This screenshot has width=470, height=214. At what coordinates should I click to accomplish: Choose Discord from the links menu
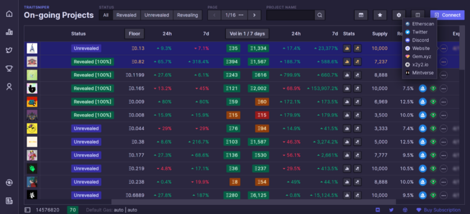(420, 40)
